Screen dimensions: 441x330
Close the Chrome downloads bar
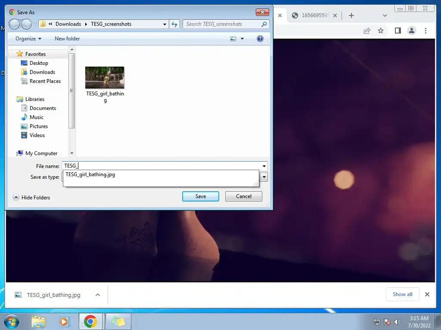[427, 294]
